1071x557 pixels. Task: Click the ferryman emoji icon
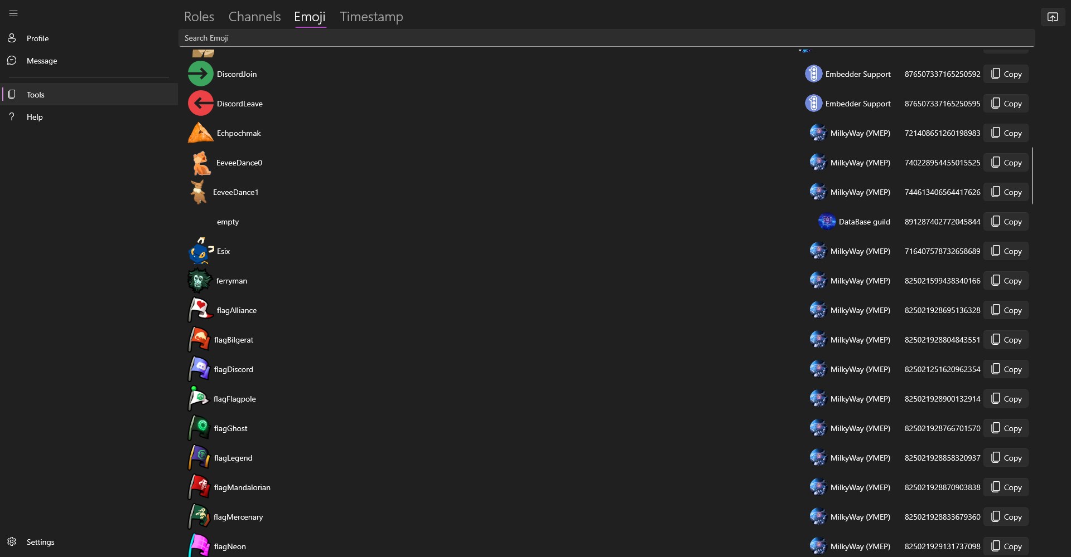pyautogui.click(x=199, y=280)
